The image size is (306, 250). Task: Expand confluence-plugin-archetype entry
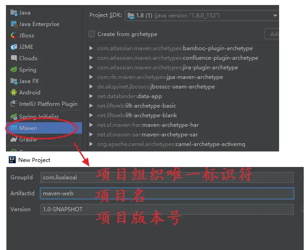[91, 57]
